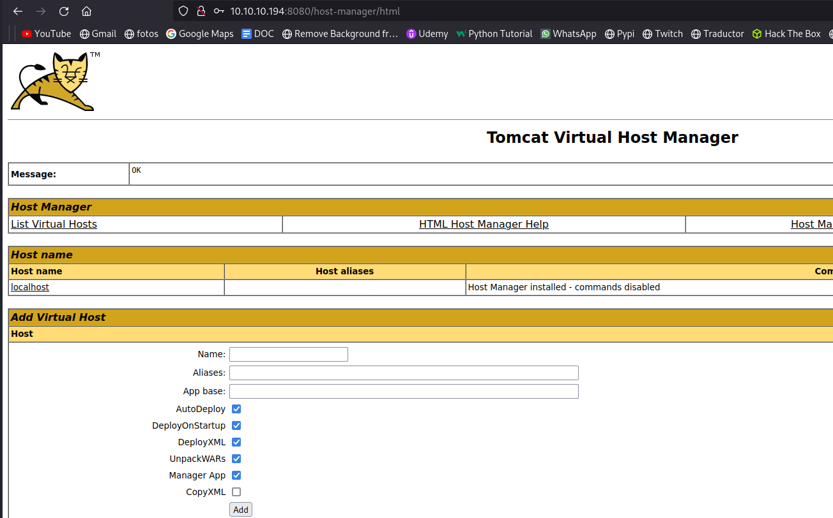This screenshot has width=833, height=518.
Task: Open the Twitch bookmark
Action: [663, 34]
